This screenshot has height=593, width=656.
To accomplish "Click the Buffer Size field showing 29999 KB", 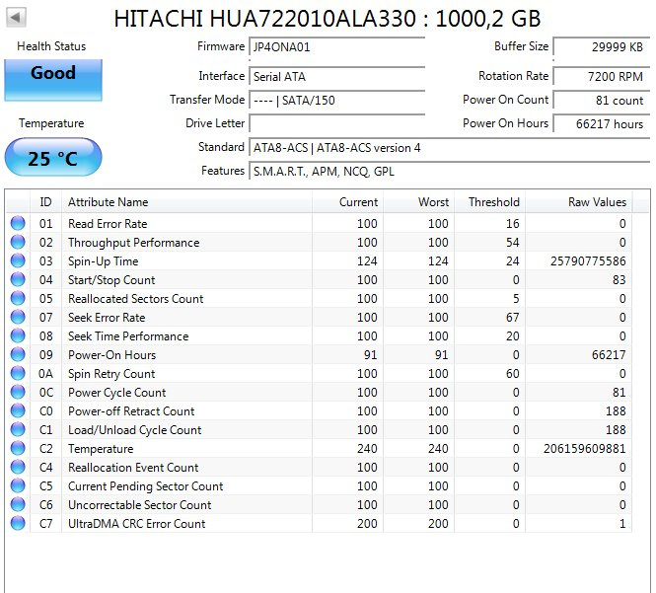I will 602,46.
